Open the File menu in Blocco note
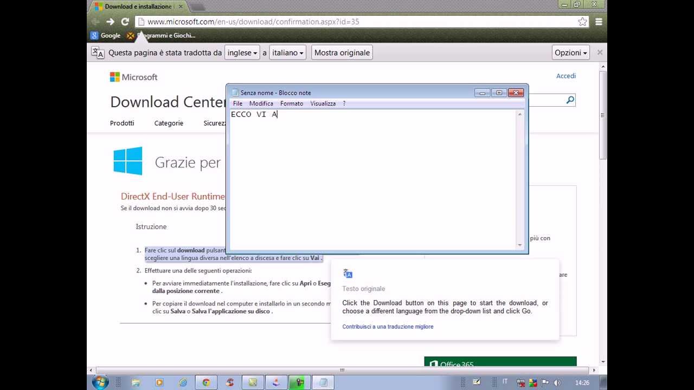 click(237, 103)
